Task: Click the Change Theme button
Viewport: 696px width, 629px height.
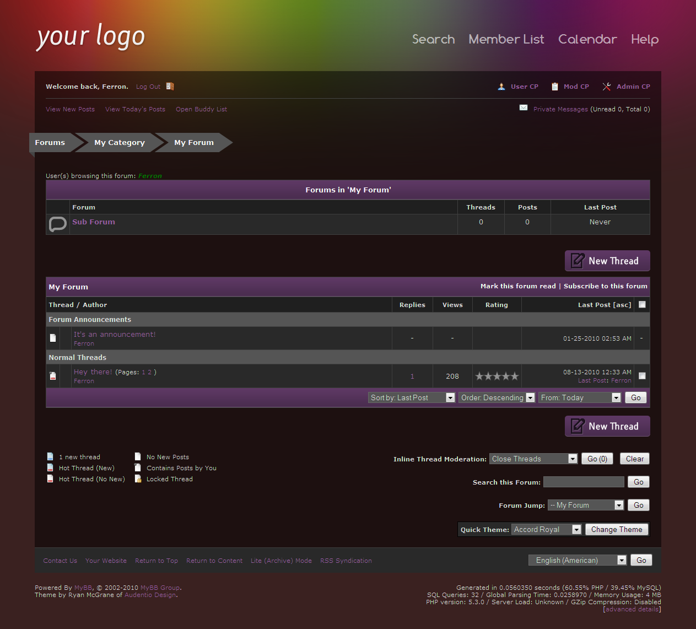Action: click(617, 529)
